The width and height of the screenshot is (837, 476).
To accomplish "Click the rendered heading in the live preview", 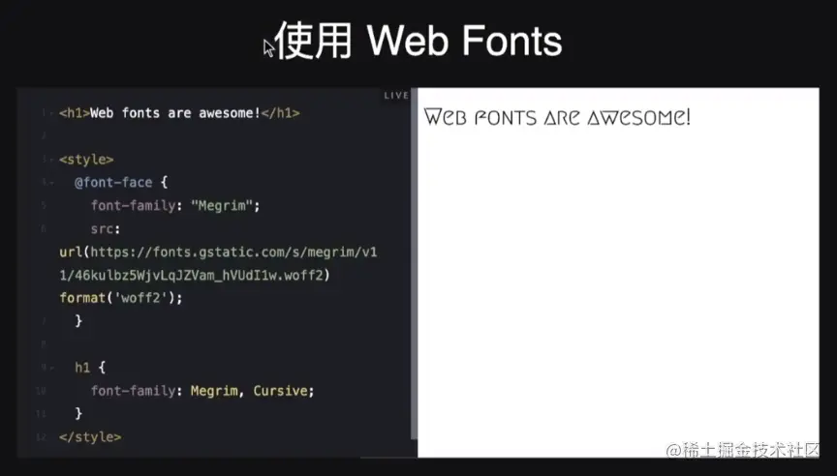I will [557, 117].
